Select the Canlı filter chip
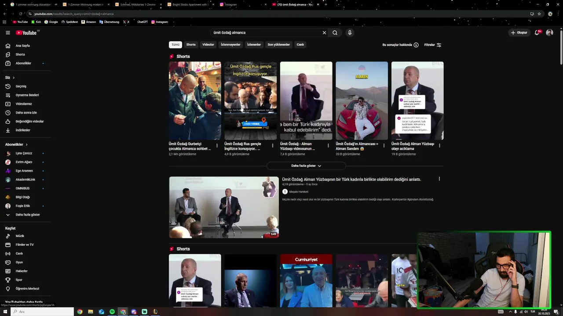The image size is (563, 316). 300,45
